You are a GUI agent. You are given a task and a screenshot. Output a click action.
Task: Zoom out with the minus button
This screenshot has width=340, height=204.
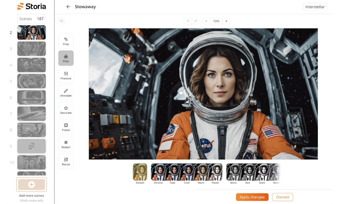(206, 21)
